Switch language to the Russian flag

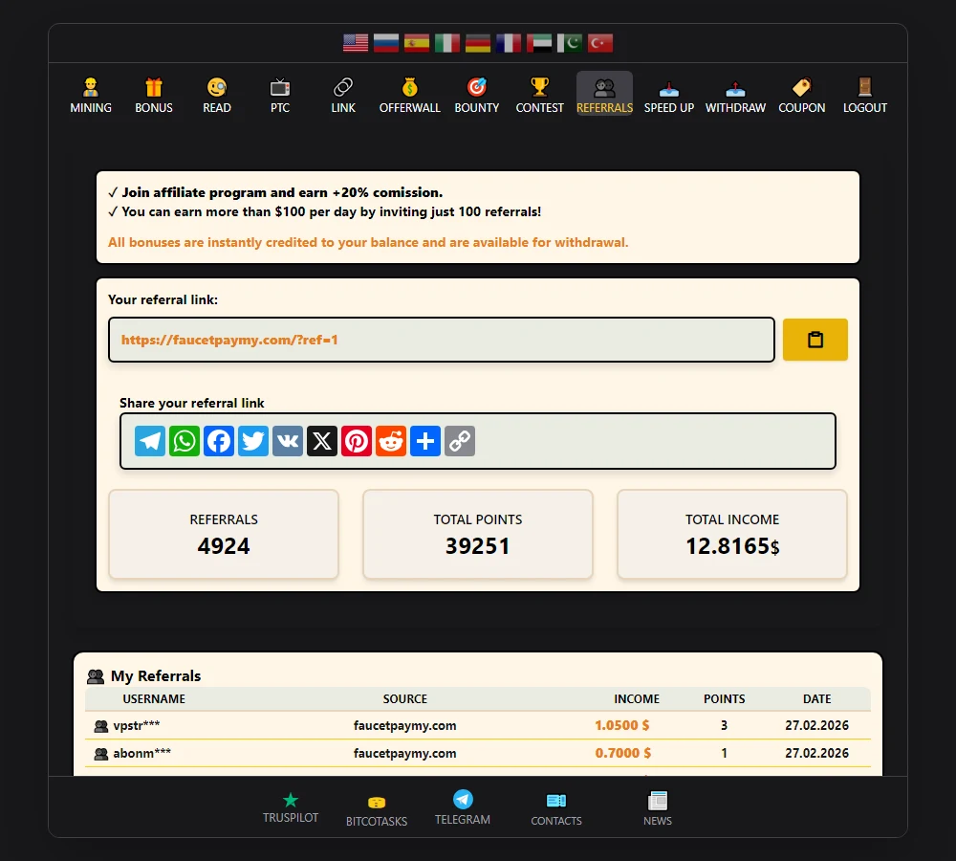386,43
